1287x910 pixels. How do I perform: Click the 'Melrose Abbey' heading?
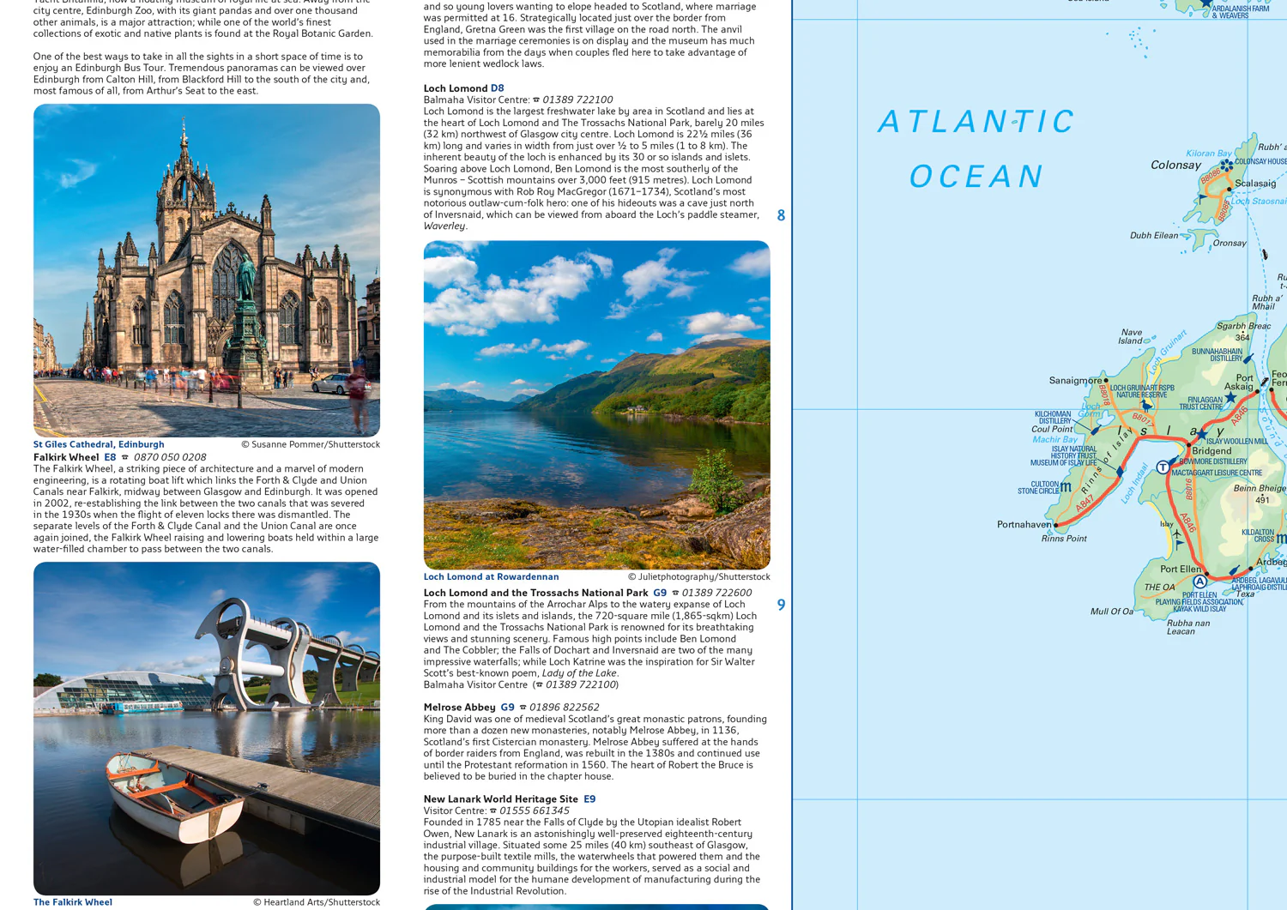[460, 708]
